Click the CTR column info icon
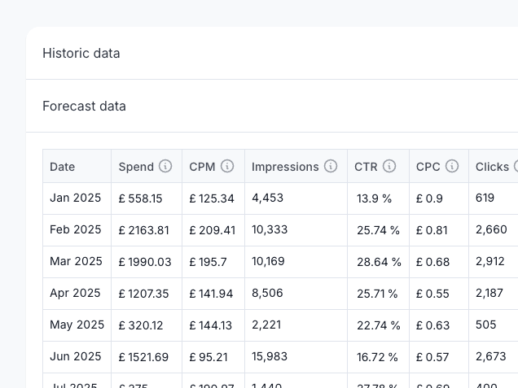 [389, 166]
